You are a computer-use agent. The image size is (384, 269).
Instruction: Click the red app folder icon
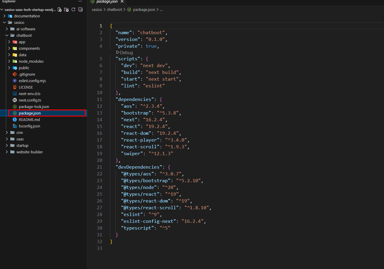click(15, 42)
